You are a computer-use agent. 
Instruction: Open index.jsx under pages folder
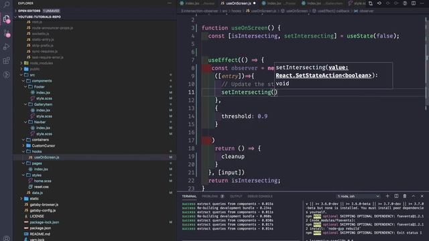[41, 169]
